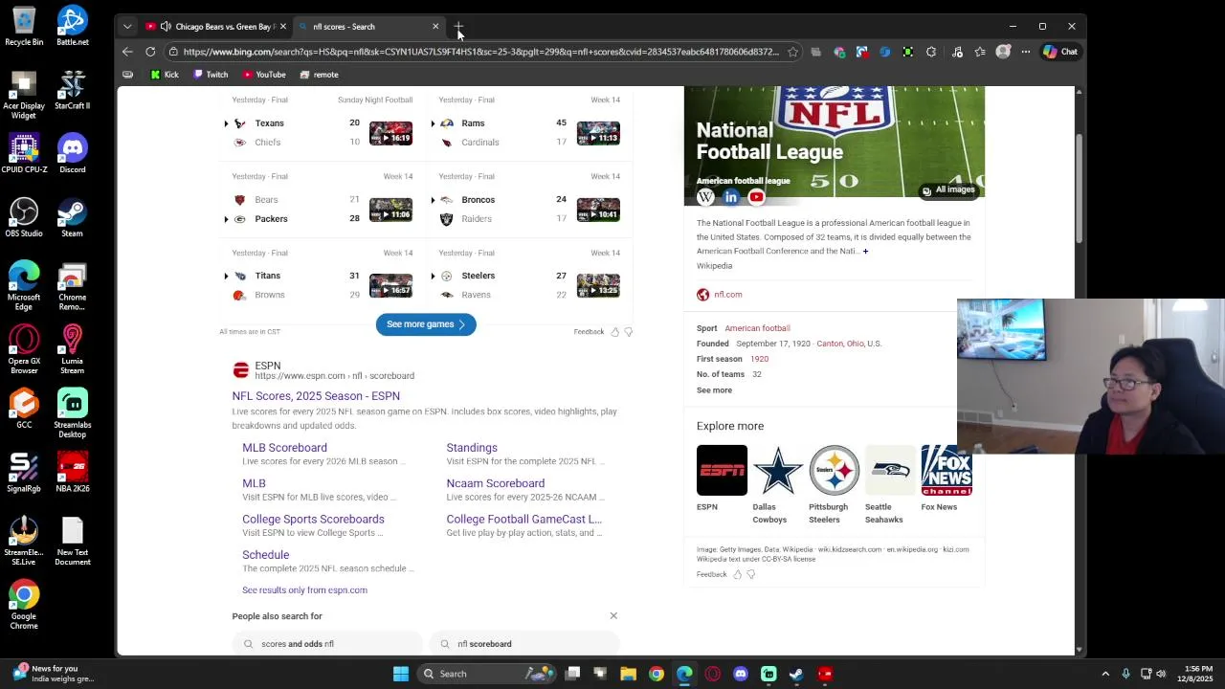Open OBS Studio desktop shortcut
This screenshot has height=689, width=1225.
pyautogui.click(x=24, y=217)
